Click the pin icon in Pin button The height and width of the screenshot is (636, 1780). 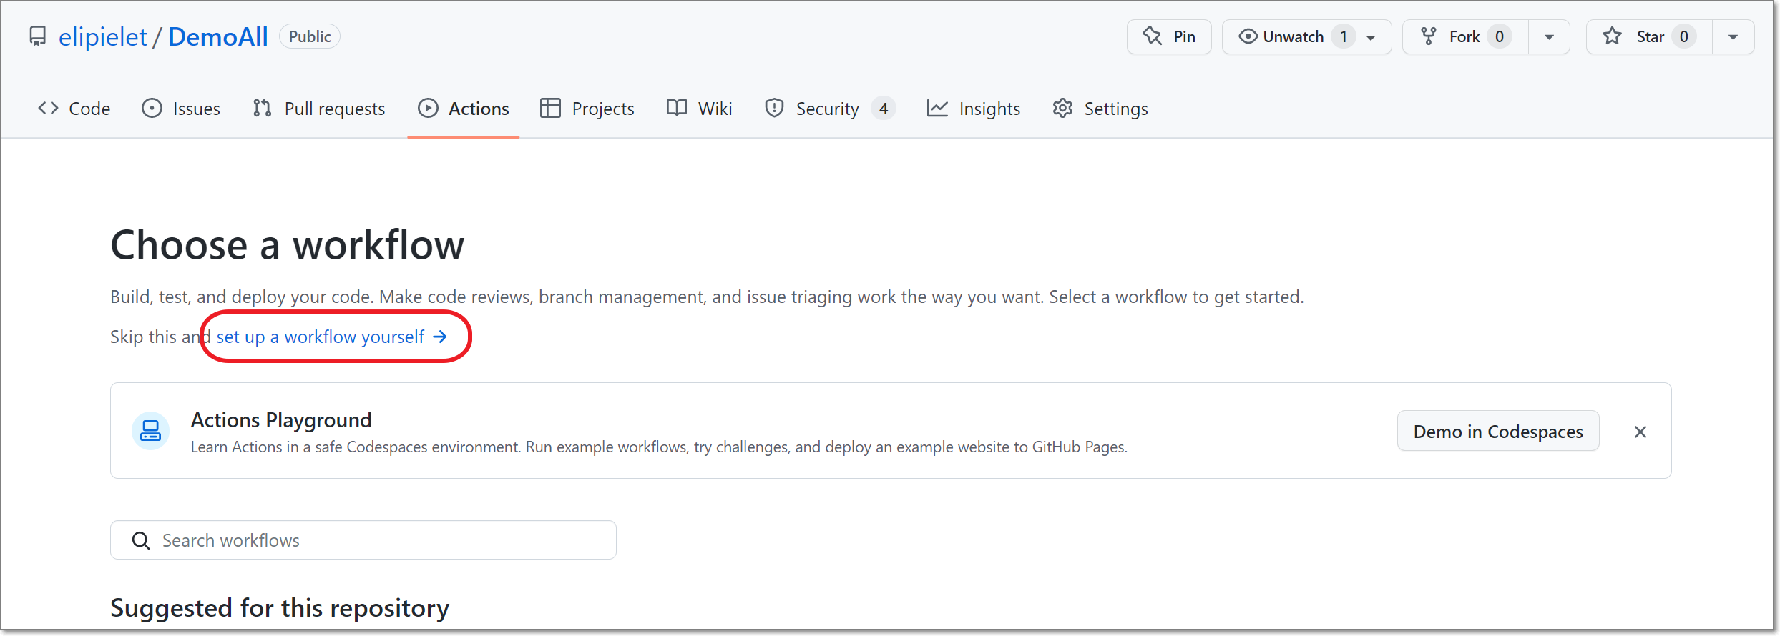(x=1153, y=36)
